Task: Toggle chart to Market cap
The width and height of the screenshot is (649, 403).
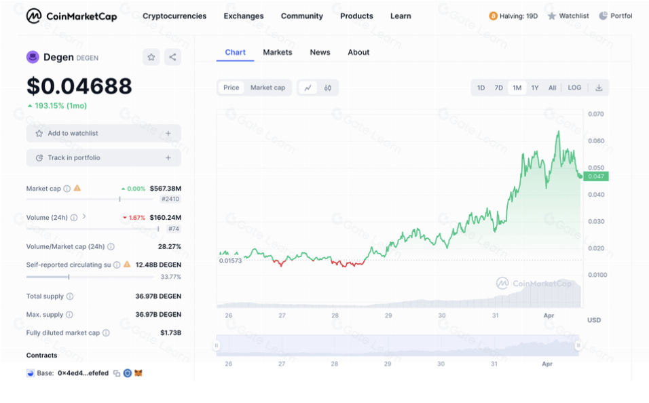Action: 267,88
